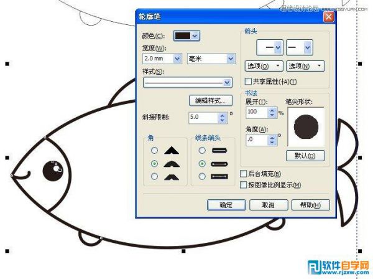Select the bevel corner radio button
The height and width of the screenshot is (279, 373).
[x=154, y=176]
